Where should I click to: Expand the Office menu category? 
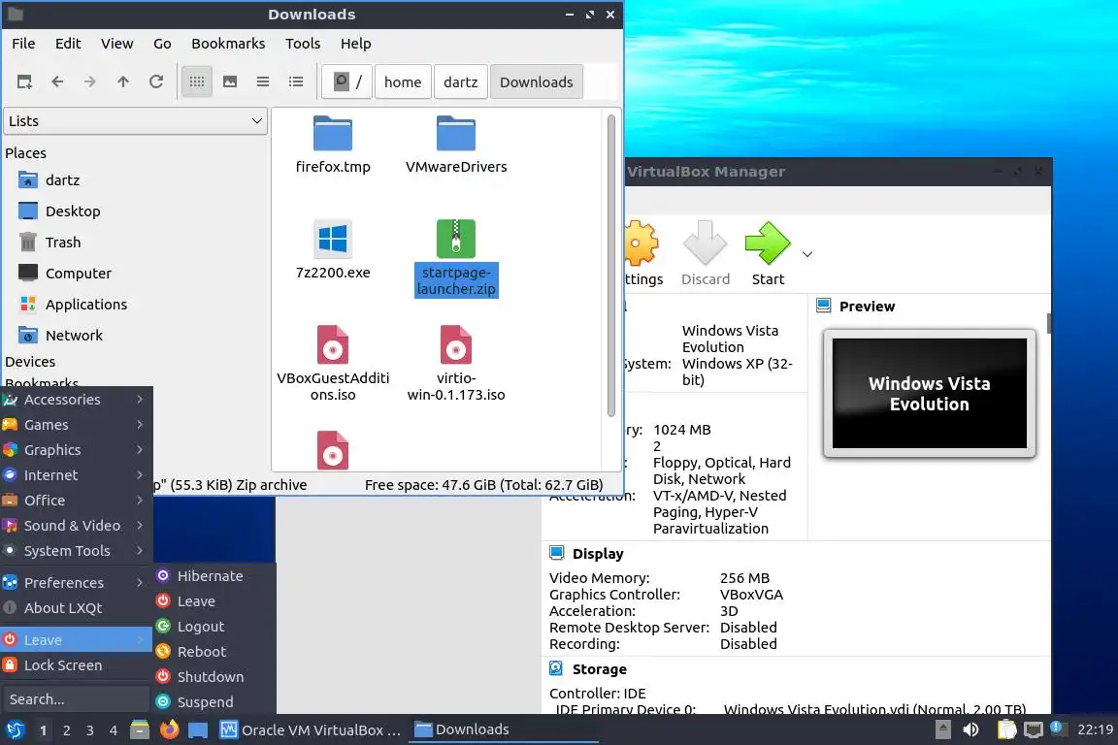77,501
